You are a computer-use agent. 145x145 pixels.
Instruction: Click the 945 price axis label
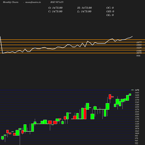click(x=136, y=141)
